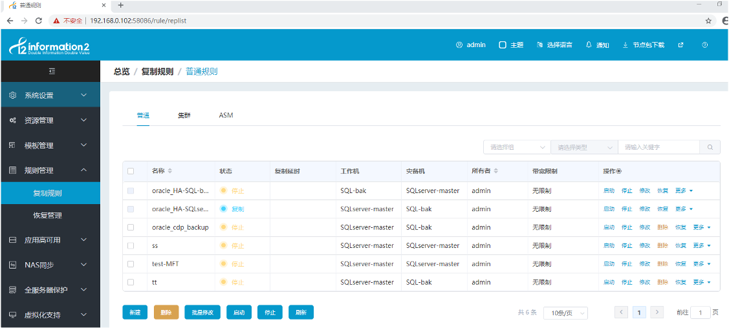Viewport: 729px width, 328px height.
Task: Click the 模板管理 sidebar icon
Action: coord(13,145)
